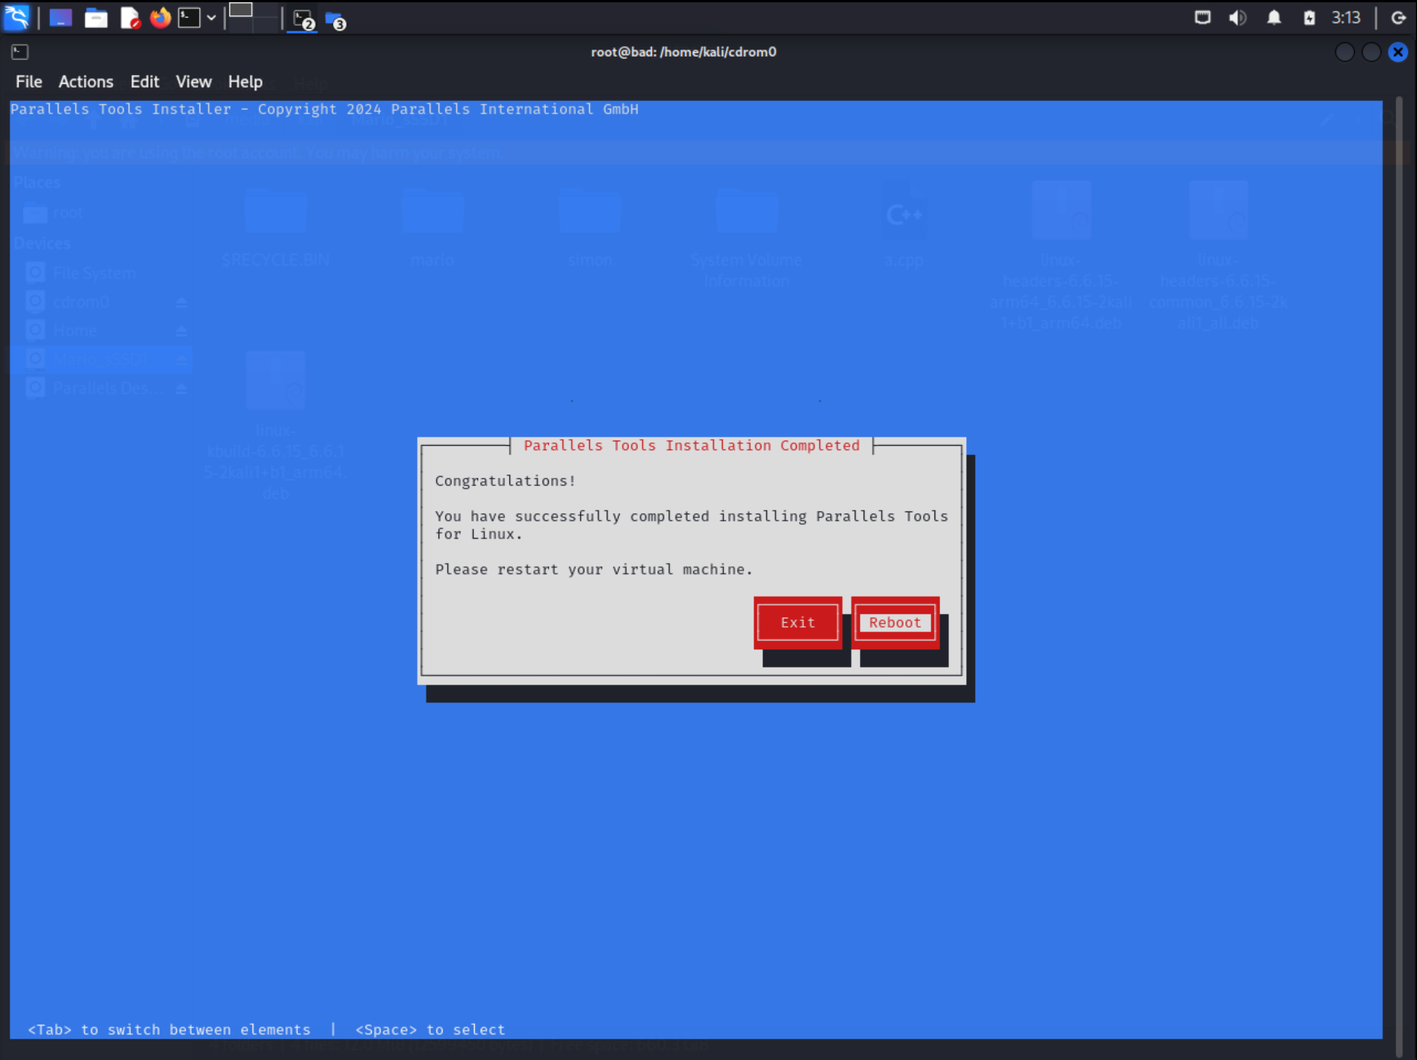1417x1060 pixels.
Task: Open terminal emulator launcher in panel
Action: 189,18
